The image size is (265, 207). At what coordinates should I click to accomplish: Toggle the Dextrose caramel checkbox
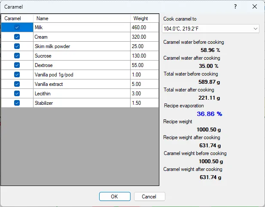pyautogui.click(x=17, y=65)
